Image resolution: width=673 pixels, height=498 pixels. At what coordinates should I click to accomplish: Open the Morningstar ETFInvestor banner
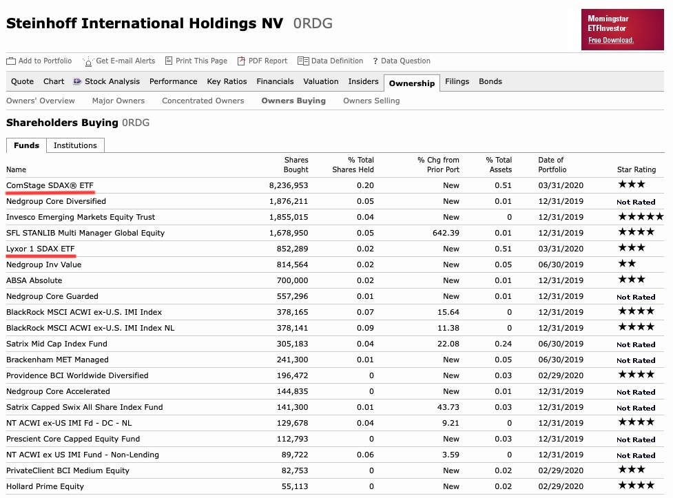click(622, 23)
